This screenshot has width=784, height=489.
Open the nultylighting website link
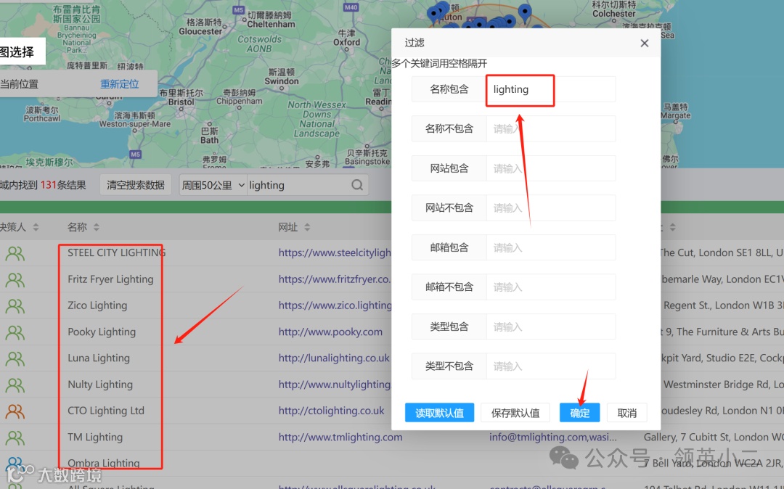(335, 385)
